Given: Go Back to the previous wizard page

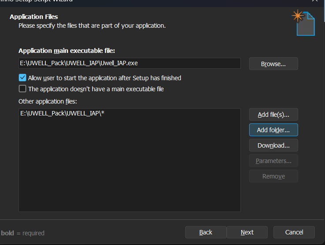Looking at the screenshot, I should tap(205, 232).
